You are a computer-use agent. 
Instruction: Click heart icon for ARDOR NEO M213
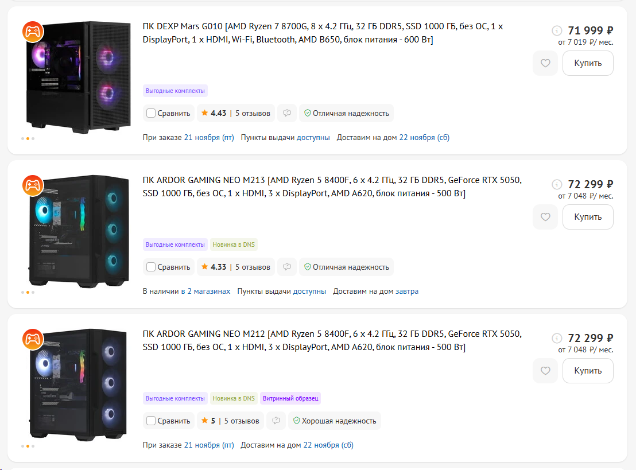click(545, 217)
